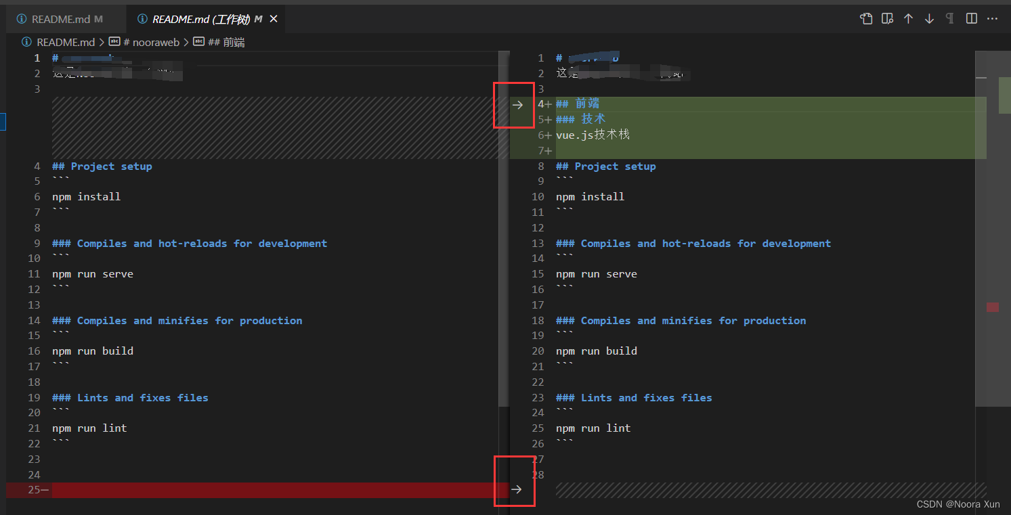Open the '## 前端' breadcrumb
Viewport: 1011px width, 515px height.
[x=226, y=42]
